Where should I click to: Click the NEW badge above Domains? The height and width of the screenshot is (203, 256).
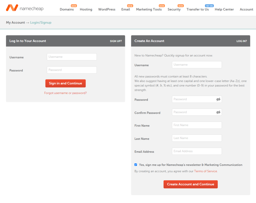tap(74, 6)
